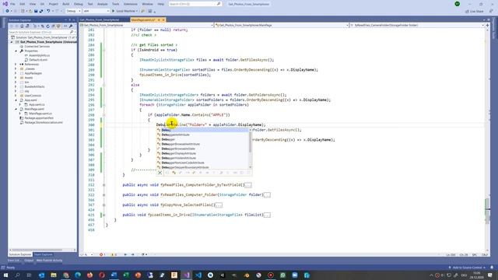The width and height of the screenshot is (498, 280).
Task: Select Package.StoreAssociation.xml file
Action: (x=44, y=122)
